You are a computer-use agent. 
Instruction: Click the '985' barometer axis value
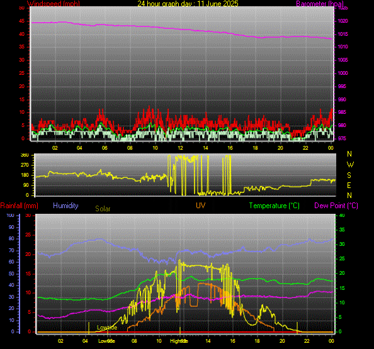[342, 112]
